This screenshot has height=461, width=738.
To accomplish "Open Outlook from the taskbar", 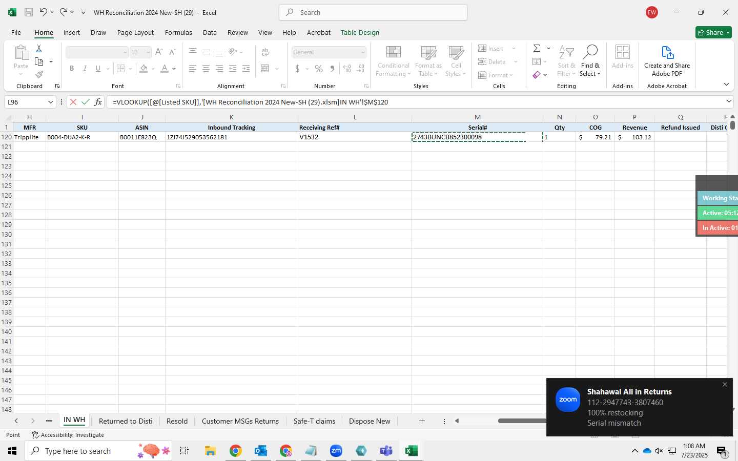I will tap(261, 451).
